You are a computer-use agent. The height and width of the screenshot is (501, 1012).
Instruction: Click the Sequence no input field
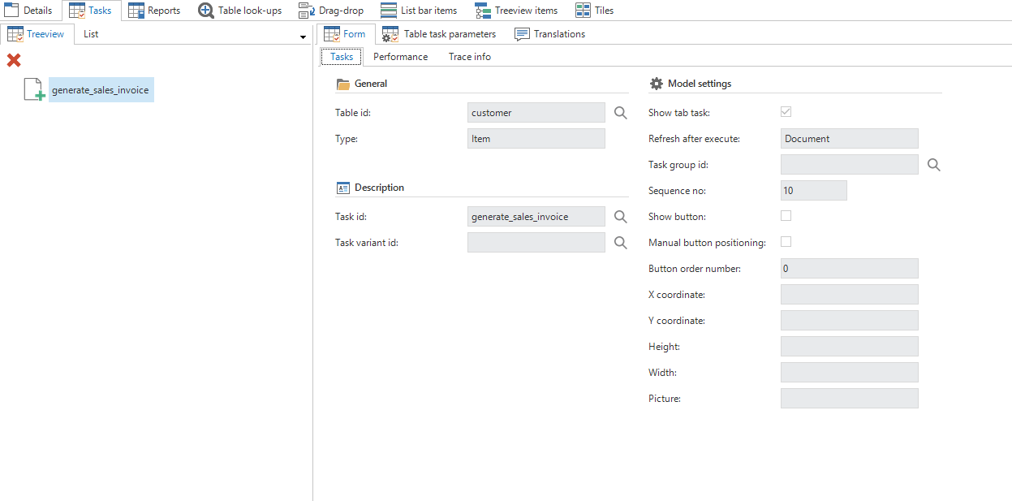(x=813, y=191)
